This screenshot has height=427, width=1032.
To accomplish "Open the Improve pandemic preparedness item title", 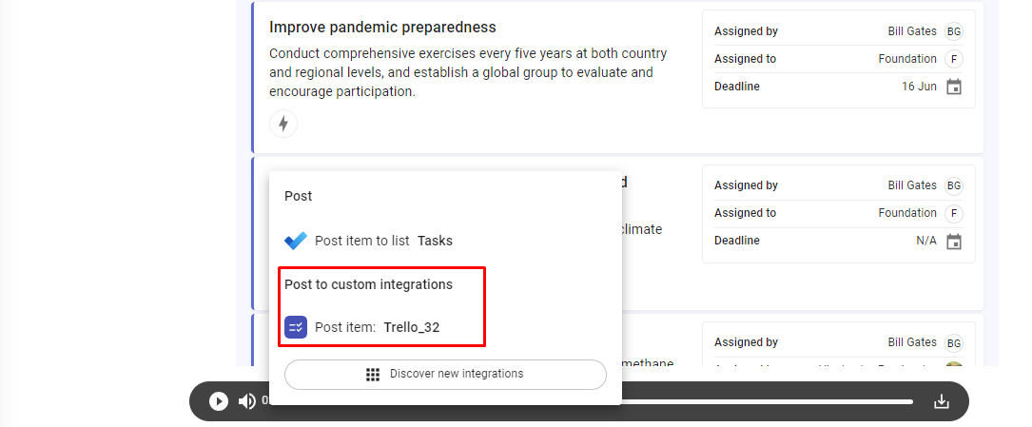I will tap(382, 27).
